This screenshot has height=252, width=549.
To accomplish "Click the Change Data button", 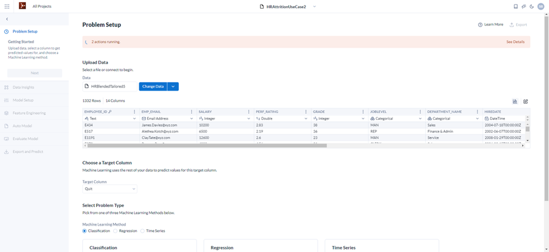I will click(x=153, y=86).
